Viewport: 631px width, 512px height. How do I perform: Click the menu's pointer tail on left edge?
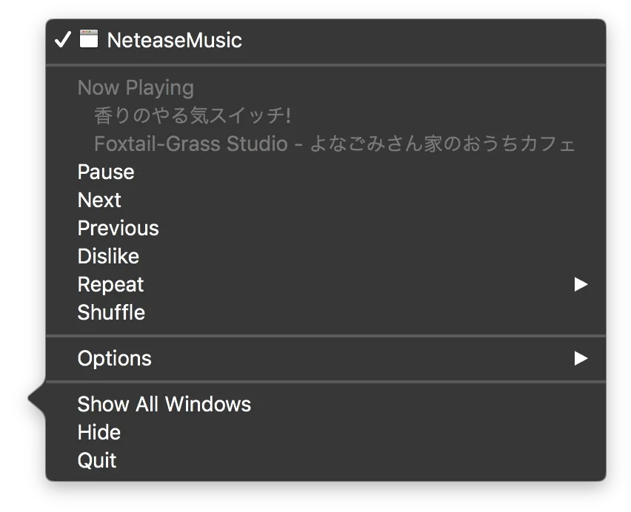point(36,400)
